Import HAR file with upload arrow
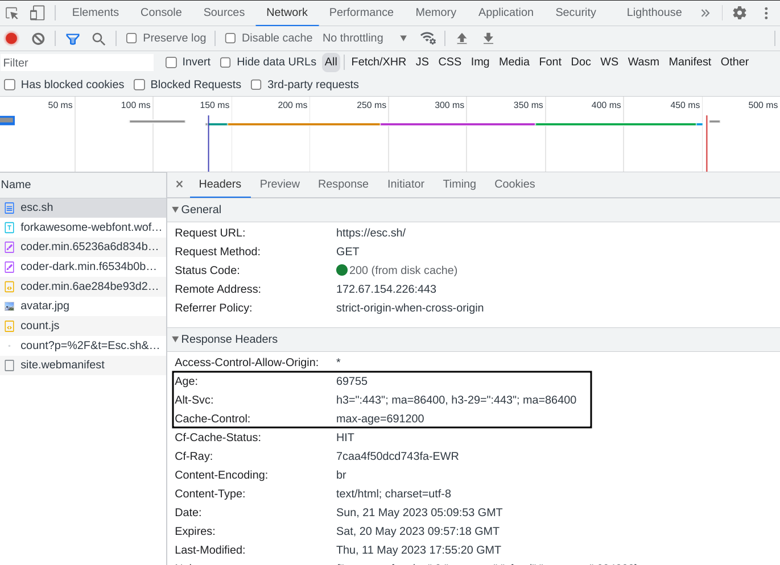 pos(462,38)
